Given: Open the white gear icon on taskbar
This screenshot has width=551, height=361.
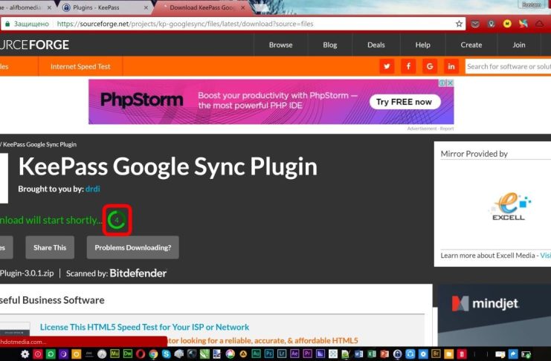Looking at the screenshot, I should [x=25, y=354].
